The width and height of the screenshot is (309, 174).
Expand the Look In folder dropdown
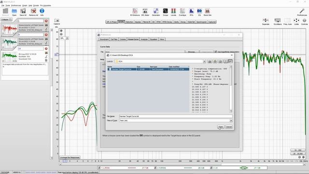click(x=204, y=61)
